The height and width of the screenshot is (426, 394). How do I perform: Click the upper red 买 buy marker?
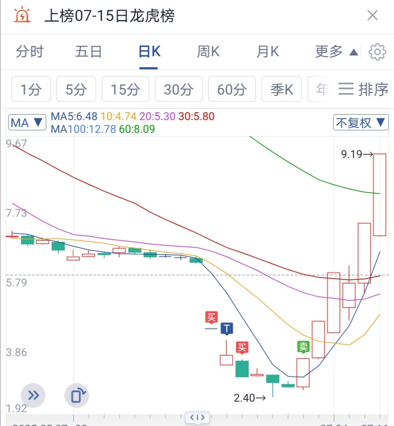pos(211,317)
